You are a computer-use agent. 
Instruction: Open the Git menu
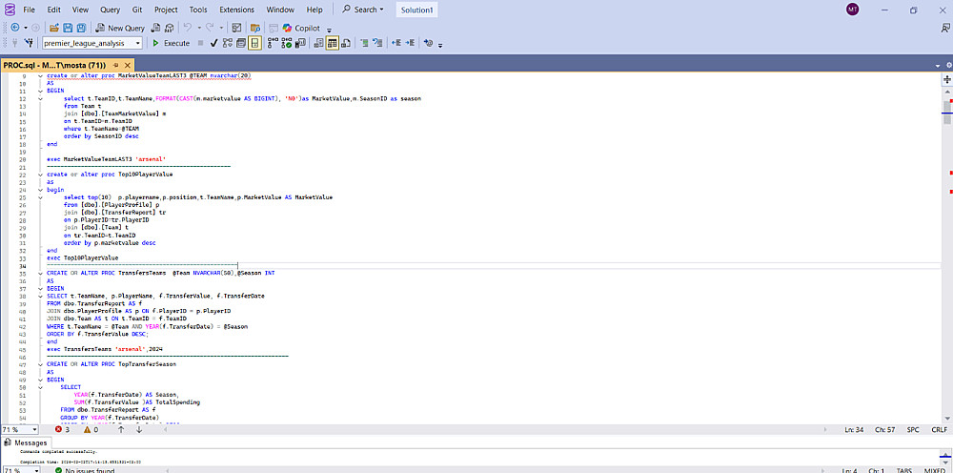(x=136, y=10)
